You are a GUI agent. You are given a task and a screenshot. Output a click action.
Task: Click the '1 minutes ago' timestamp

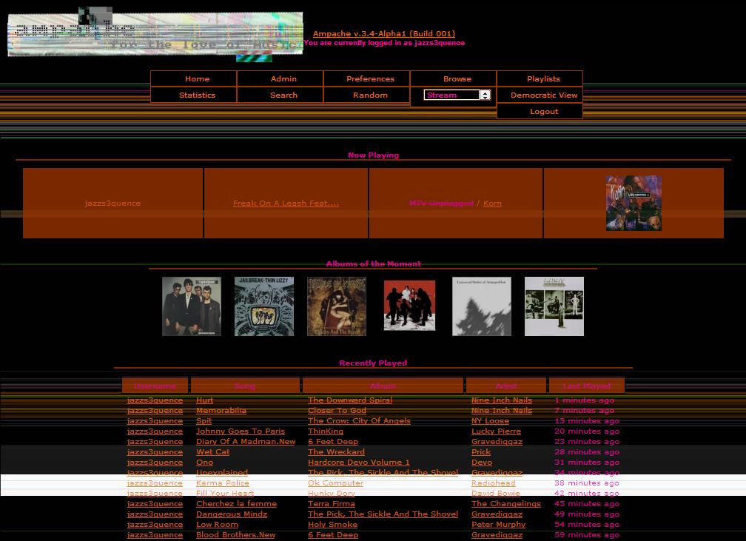pos(584,400)
